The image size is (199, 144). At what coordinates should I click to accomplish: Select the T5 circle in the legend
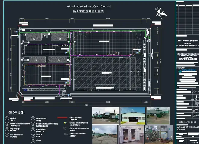(x=33, y=118)
